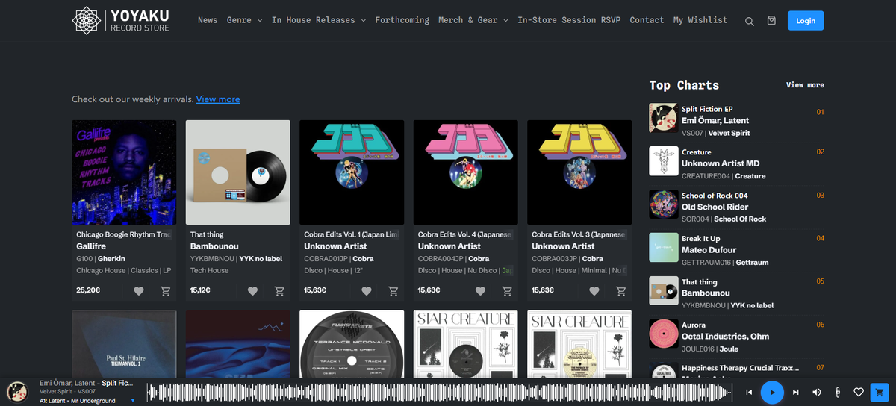The width and height of the screenshot is (896, 406).
Task: Heart Cobra Edits Vol. 1 record
Action: click(367, 291)
